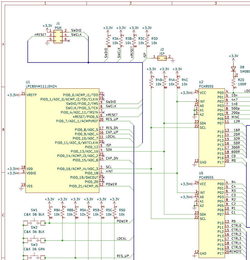Pick the R5C resistor symbol
Image resolution: width=250 pixels, height=260 pixels.
tap(101, 213)
